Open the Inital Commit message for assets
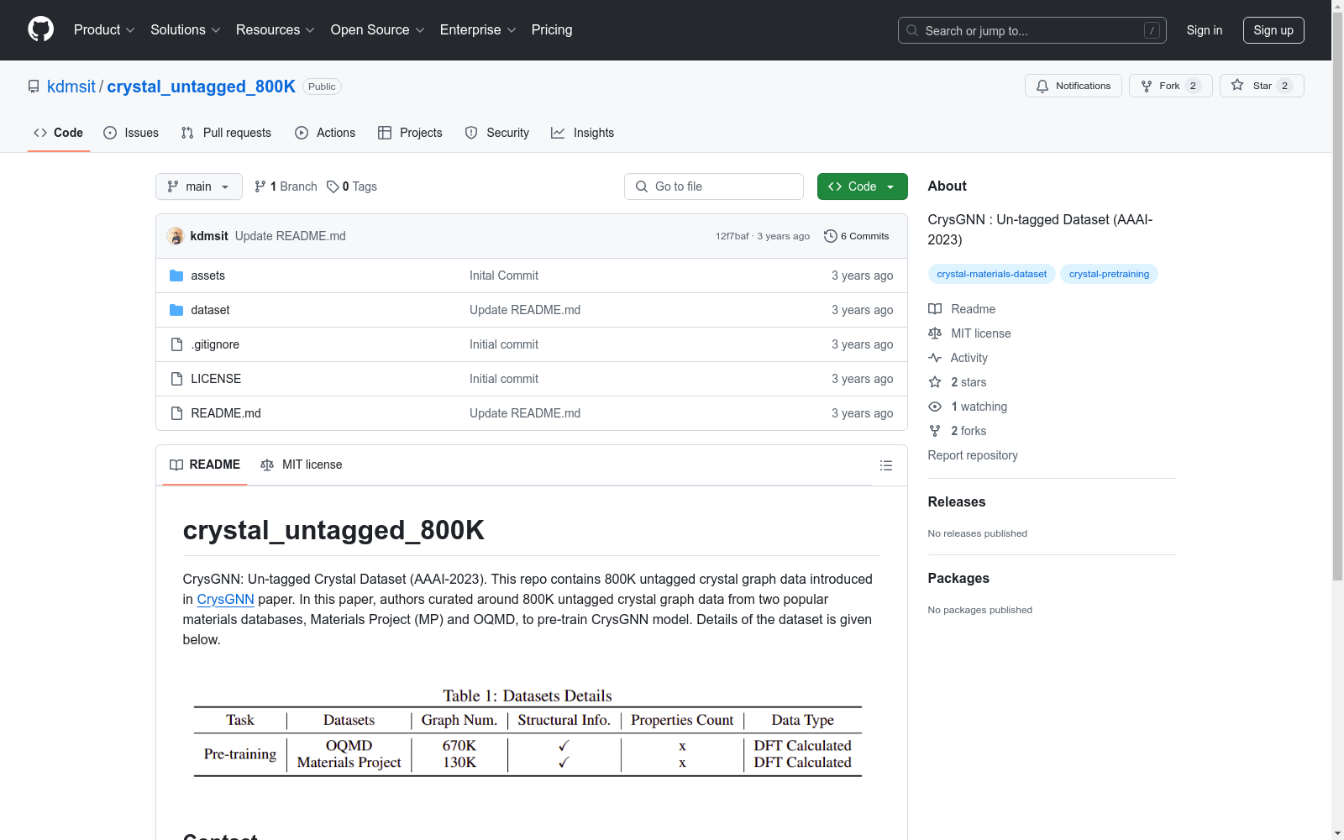1344x840 pixels. (504, 276)
